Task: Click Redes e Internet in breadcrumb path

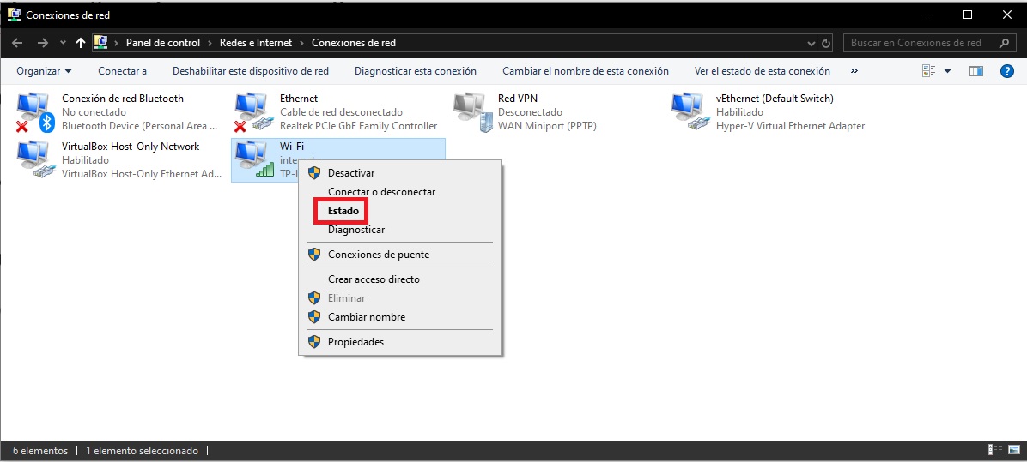Action: [x=256, y=43]
